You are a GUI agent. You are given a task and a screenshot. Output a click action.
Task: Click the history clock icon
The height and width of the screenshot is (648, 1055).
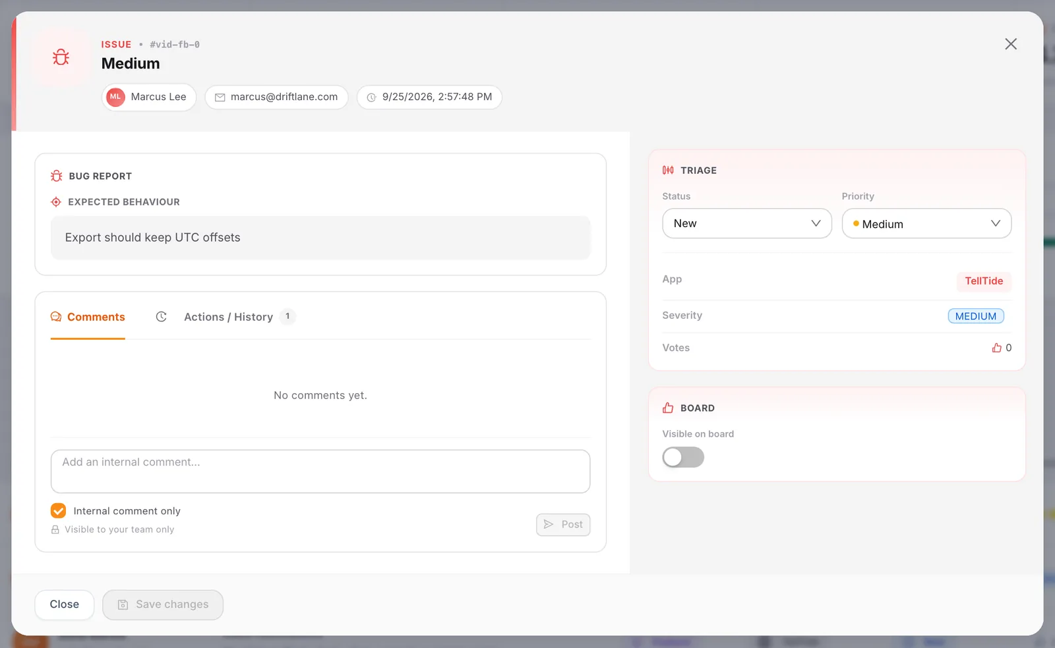coord(161,317)
